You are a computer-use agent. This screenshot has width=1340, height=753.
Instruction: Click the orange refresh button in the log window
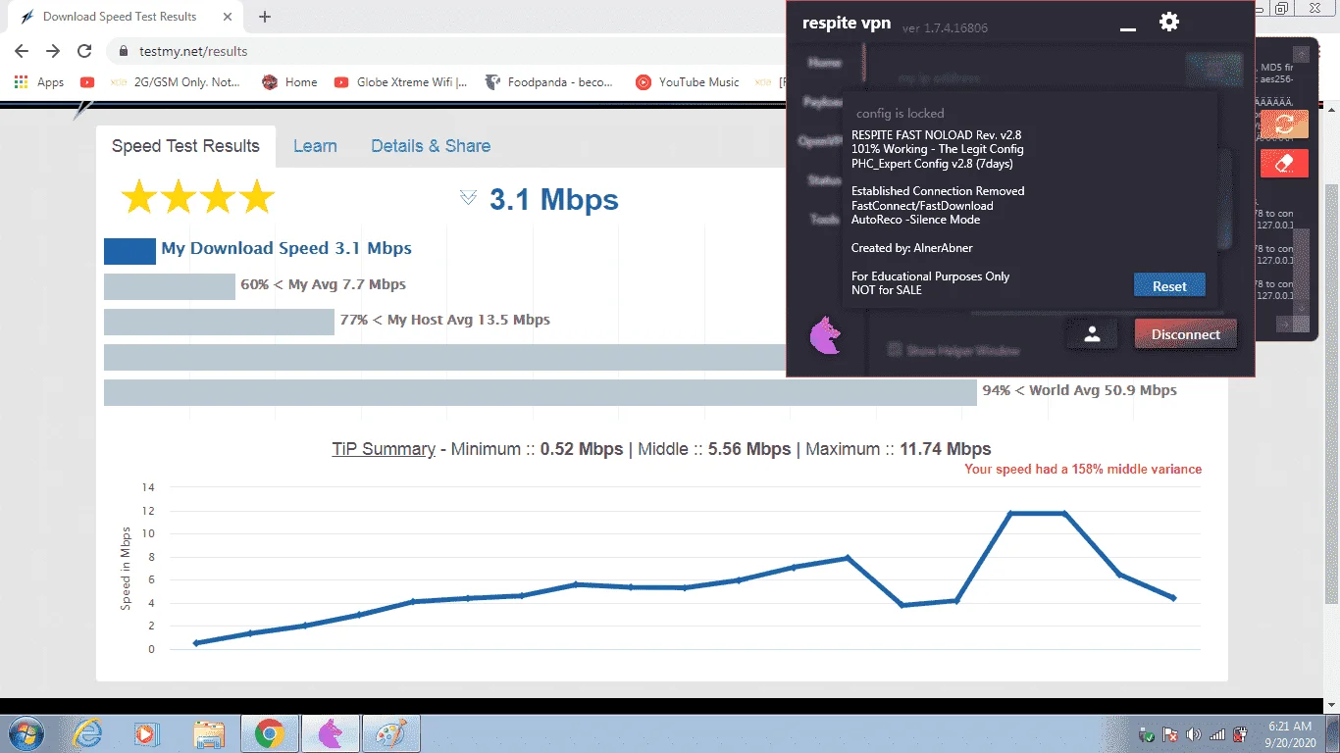[x=1284, y=124]
